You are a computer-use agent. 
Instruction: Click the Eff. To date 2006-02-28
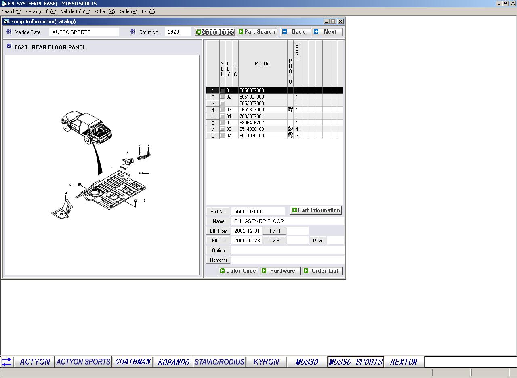click(x=247, y=241)
